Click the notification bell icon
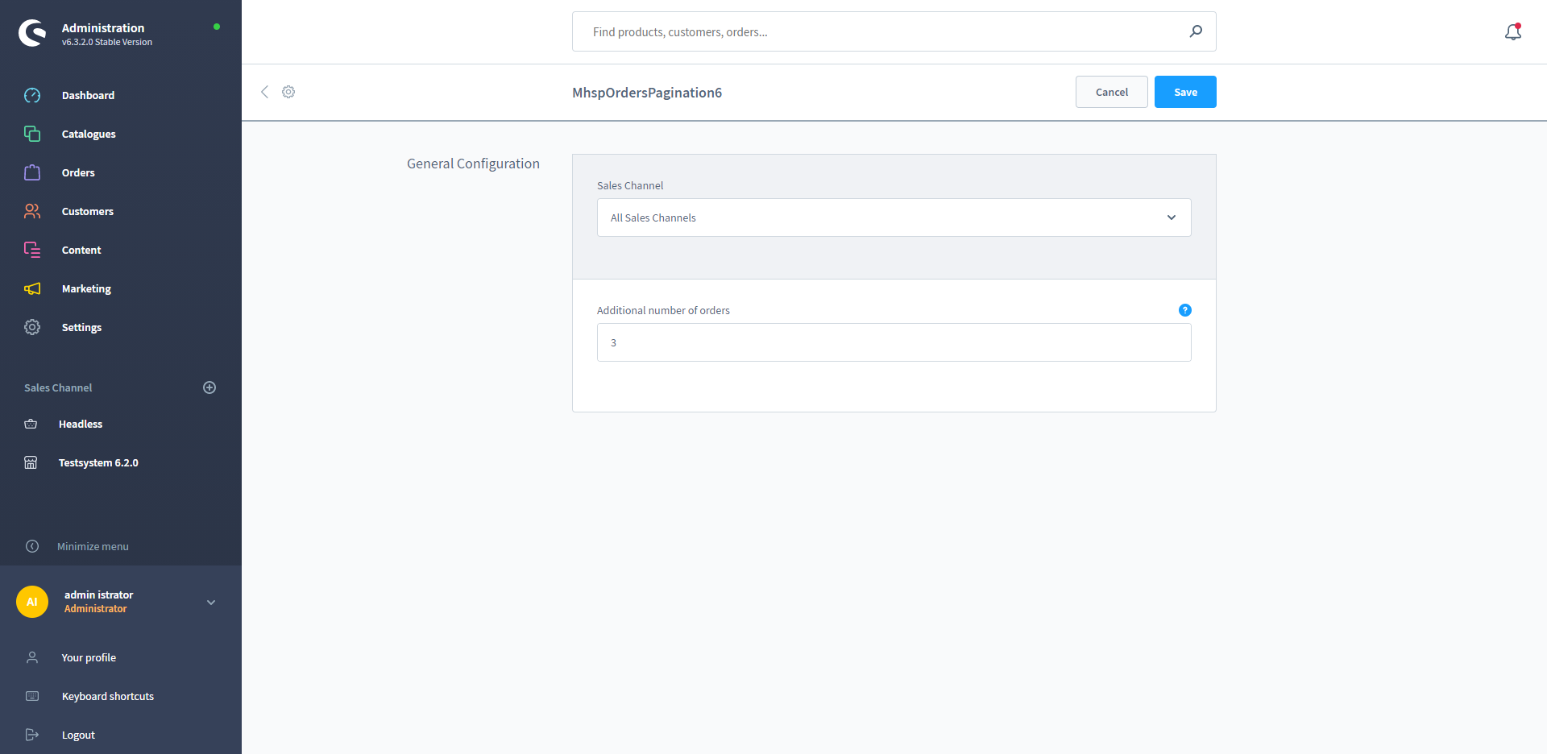This screenshot has height=754, width=1547. point(1512,32)
